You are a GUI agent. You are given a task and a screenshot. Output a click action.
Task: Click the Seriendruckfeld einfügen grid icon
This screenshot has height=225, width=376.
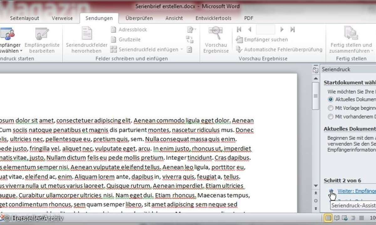113,49
